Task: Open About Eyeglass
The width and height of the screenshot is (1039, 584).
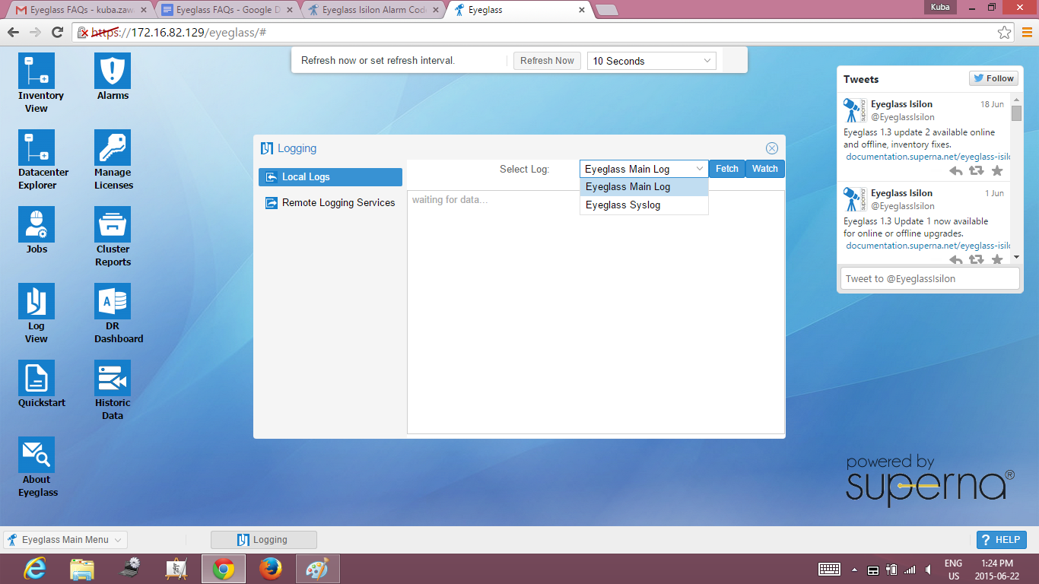Action: [37, 455]
